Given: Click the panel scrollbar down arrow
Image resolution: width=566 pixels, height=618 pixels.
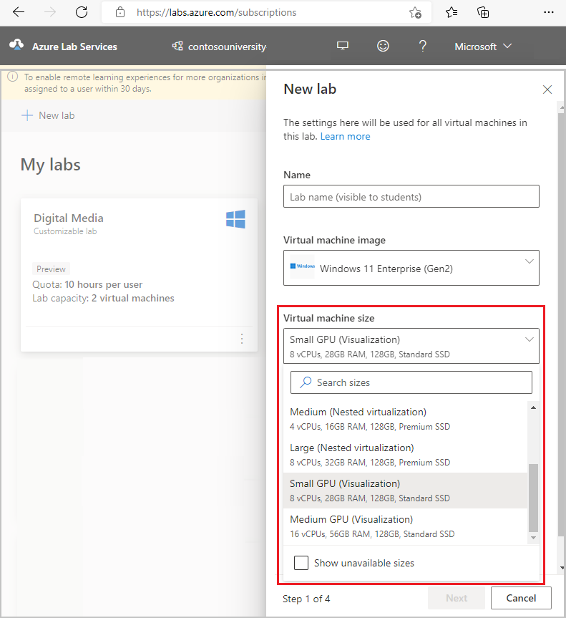Looking at the screenshot, I should [562, 568].
